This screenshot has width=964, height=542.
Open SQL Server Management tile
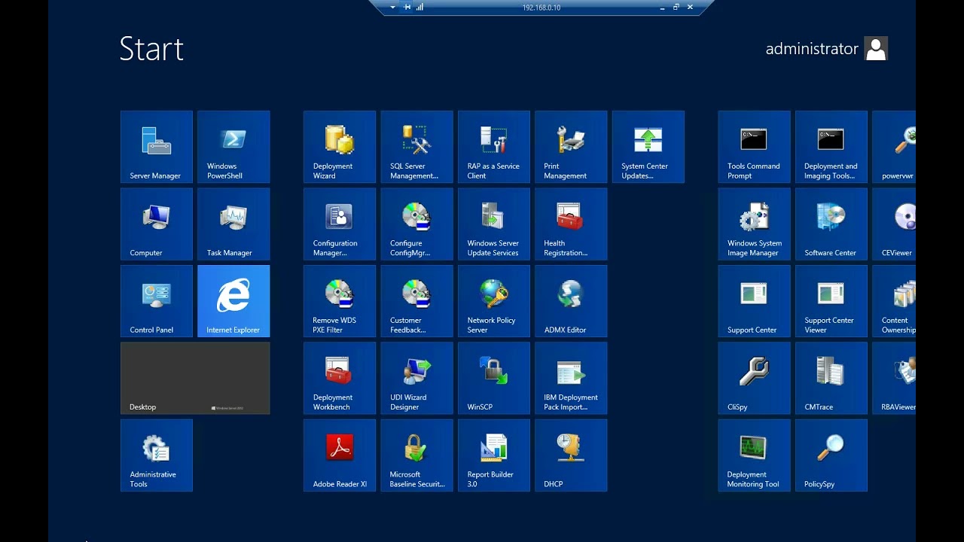[x=416, y=147]
